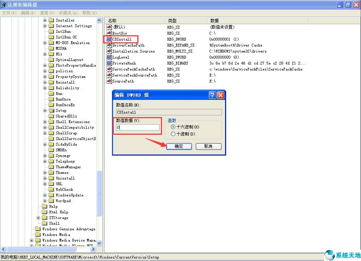Click the RunOnce folder icon

tap(51, 99)
